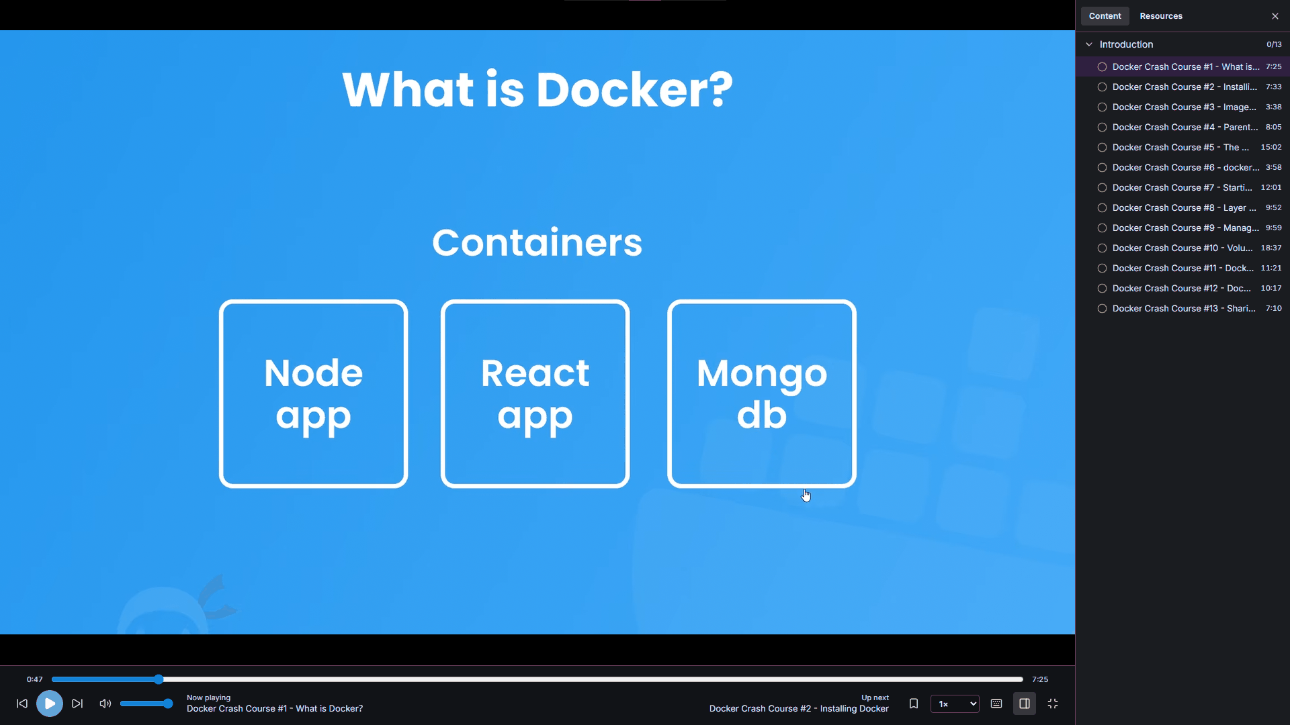Open lecture Docker Crash Course #2 - Installi...
This screenshot has width=1290, height=725.
tap(1185, 87)
